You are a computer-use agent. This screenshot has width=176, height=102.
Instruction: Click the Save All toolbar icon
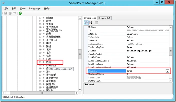pyautogui.click(x=10, y=13)
